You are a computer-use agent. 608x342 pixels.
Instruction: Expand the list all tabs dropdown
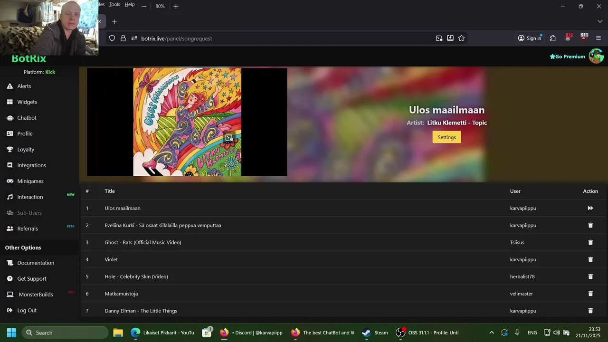pos(600,22)
